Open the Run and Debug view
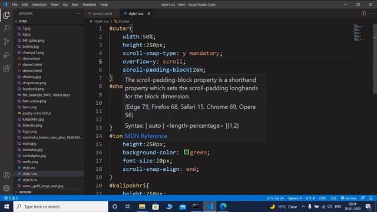The image size is (377, 212). tap(6, 55)
